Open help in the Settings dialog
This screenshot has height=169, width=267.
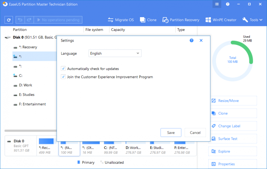coord(191,40)
